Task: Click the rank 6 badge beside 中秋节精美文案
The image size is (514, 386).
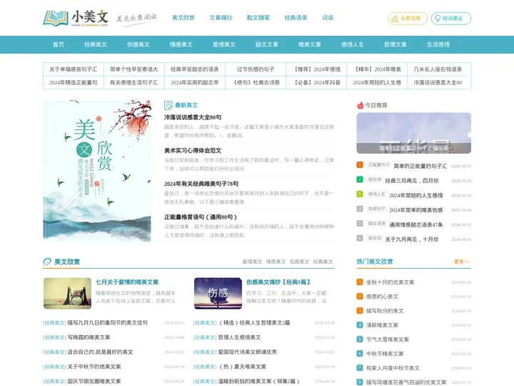Action: click(x=360, y=354)
